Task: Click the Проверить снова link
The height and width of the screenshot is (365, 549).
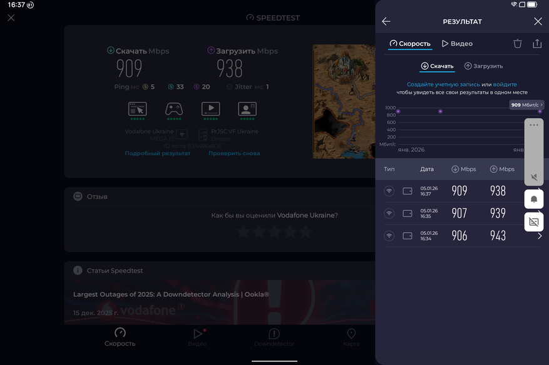Action: [x=234, y=154]
